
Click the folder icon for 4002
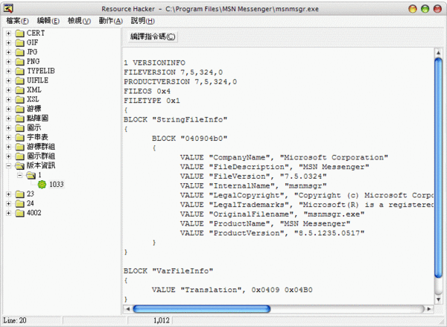click(x=19, y=213)
